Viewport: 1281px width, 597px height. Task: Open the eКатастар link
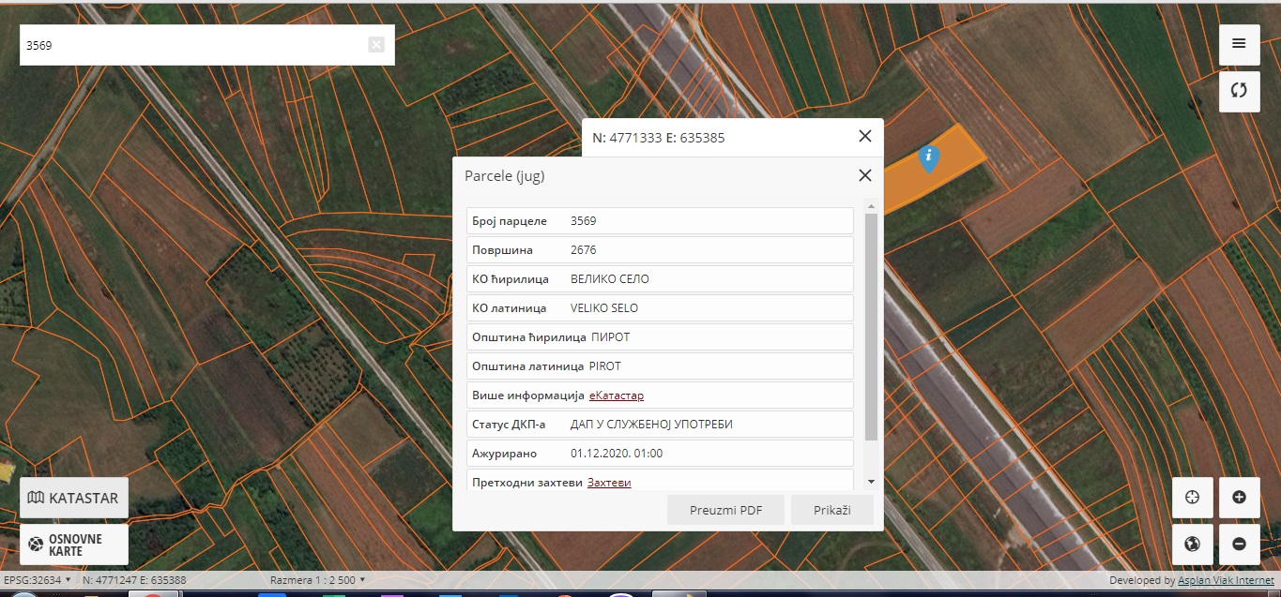click(x=617, y=396)
